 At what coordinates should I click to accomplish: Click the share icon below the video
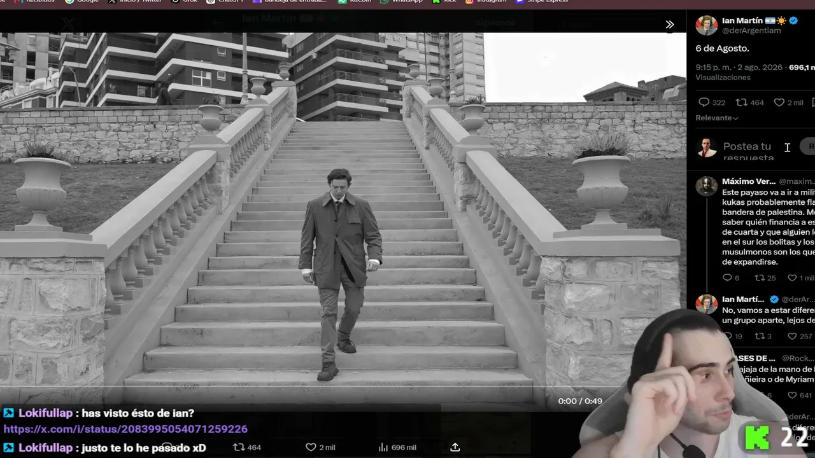pyautogui.click(x=455, y=447)
